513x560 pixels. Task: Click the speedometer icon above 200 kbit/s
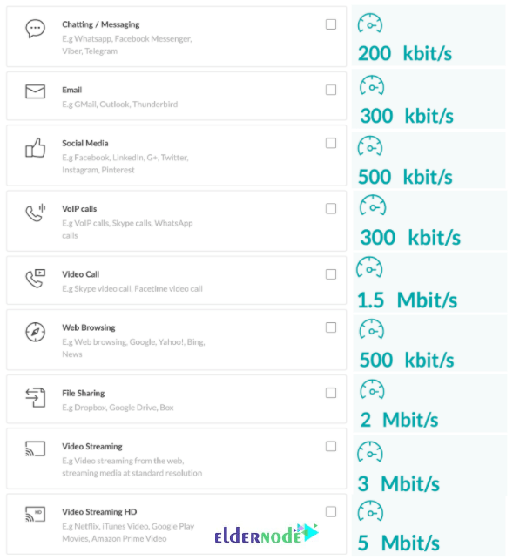point(370,24)
